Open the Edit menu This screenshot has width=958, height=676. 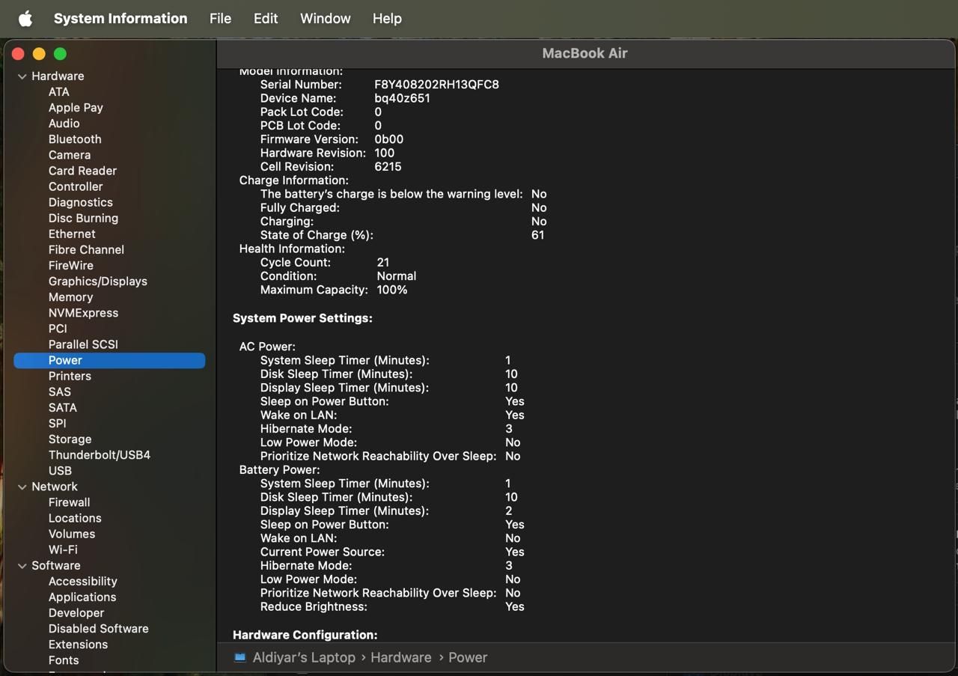[x=266, y=19]
